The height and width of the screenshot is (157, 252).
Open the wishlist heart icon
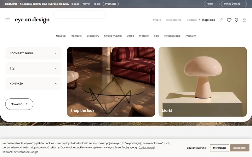point(229,20)
